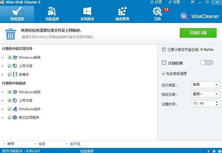The height and width of the screenshot is (153, 222).
Task: Start scan with 开始扫描 button
Action: click(198, 33)
